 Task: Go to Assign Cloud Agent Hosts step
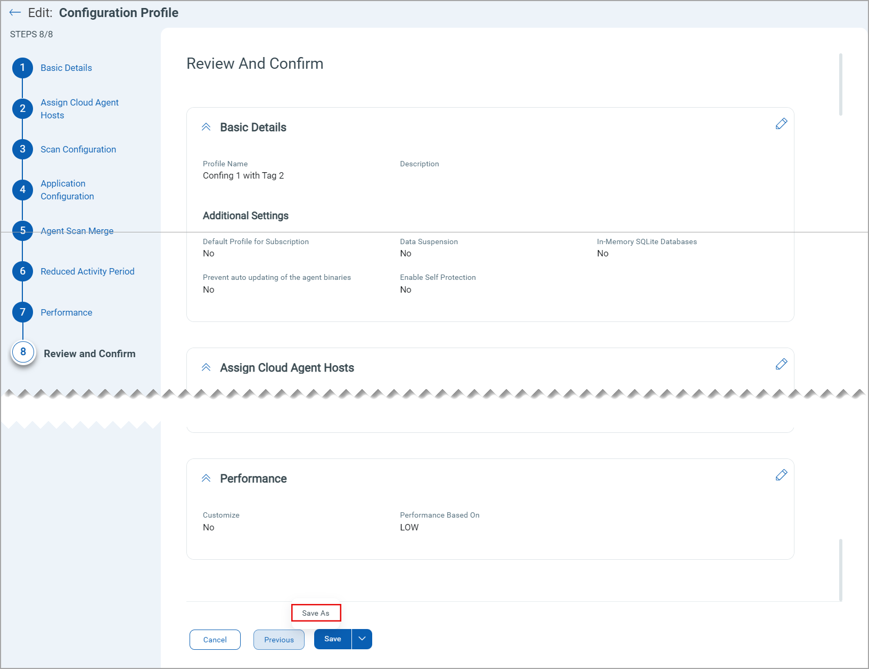pyautogui.click(x=79, y=109)
